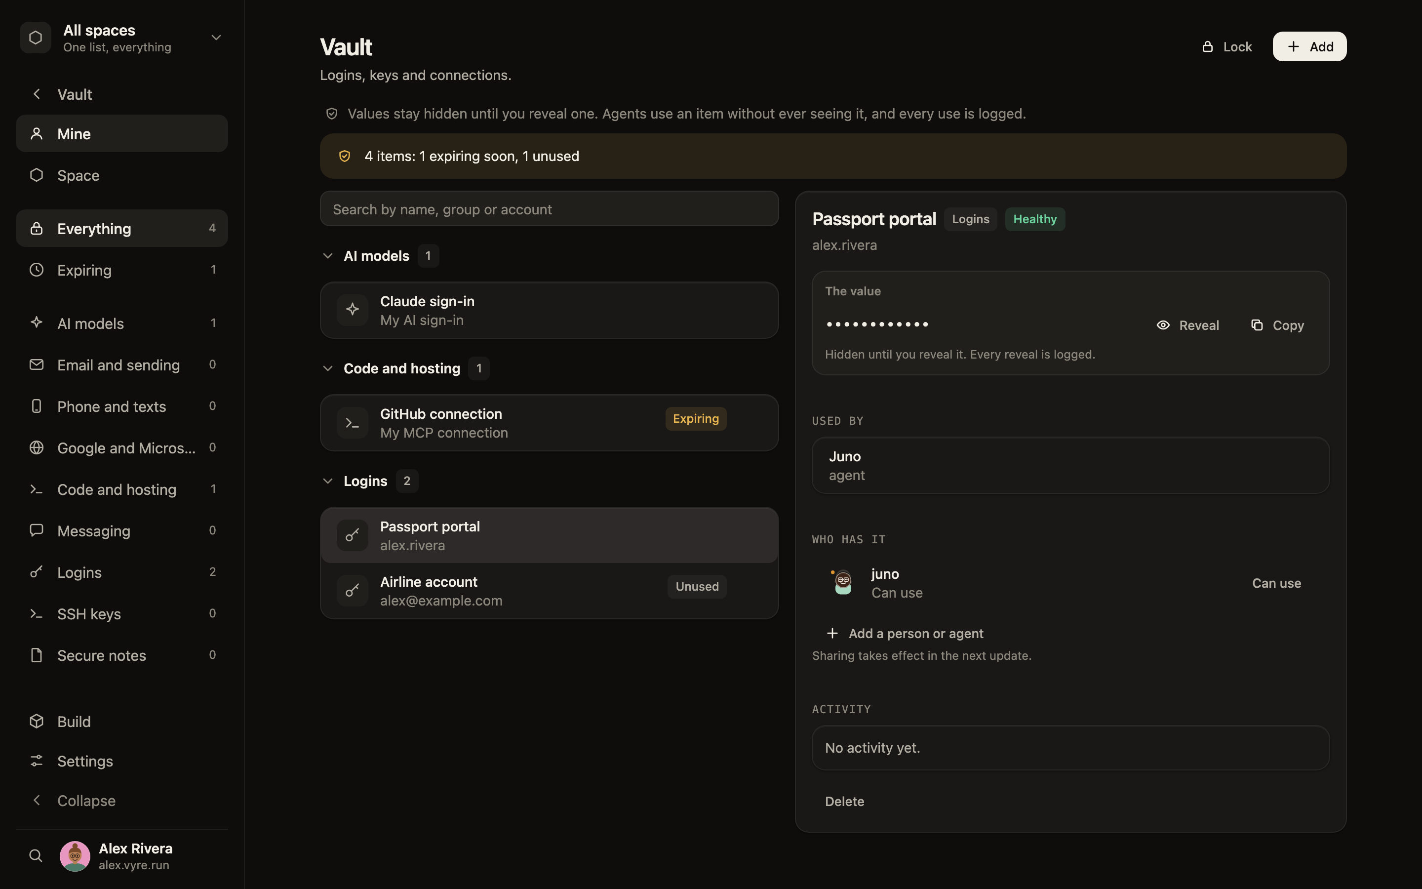This screenshot has height=889, width=1422.
Task: Filter by Phone and texts category
Action: [x=121, y=406]
